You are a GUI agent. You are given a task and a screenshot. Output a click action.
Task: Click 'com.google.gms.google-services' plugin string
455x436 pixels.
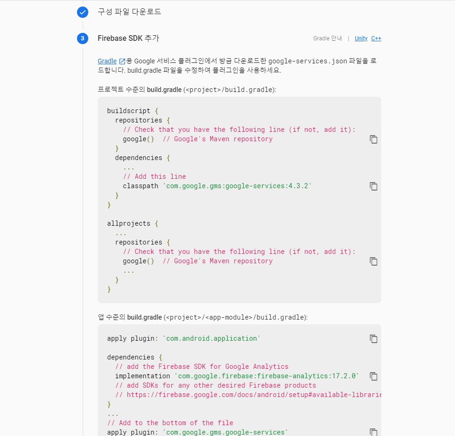[x=225, y=432]
